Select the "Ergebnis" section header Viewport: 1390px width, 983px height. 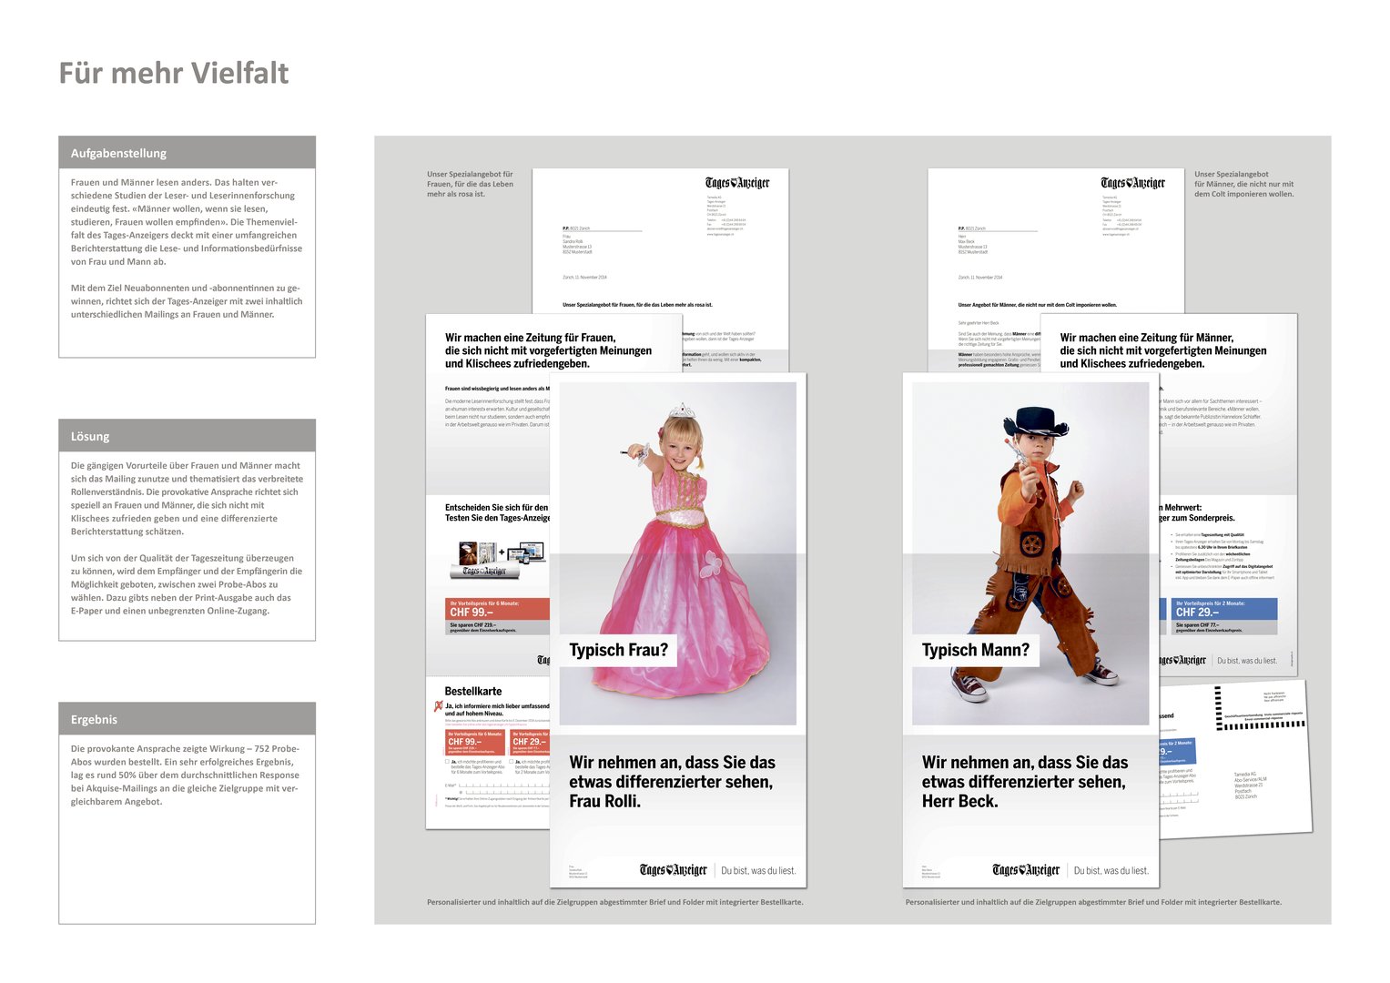[x=187, y=719]
